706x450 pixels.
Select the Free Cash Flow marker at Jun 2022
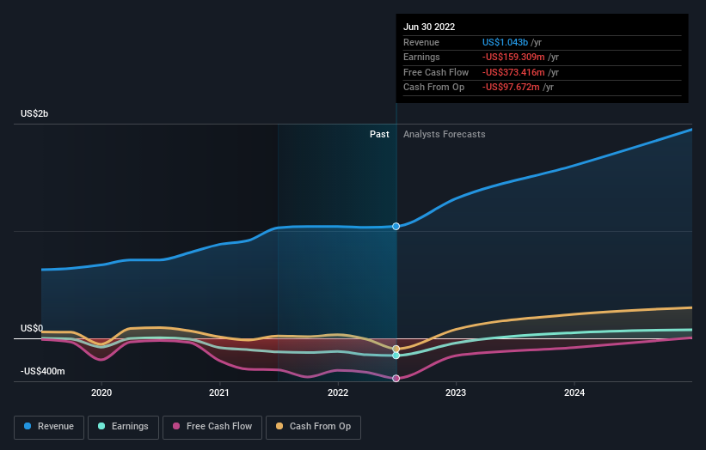pyautogui.click(x=396, y=379)
